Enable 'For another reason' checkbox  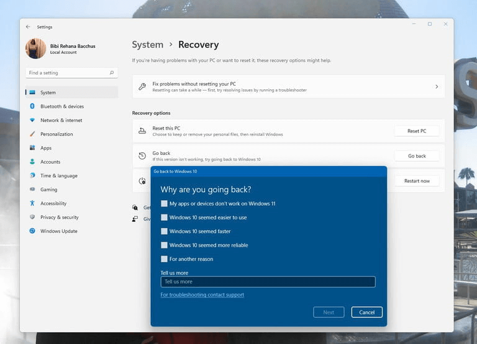pyautogui.click(x=164, y=259)
